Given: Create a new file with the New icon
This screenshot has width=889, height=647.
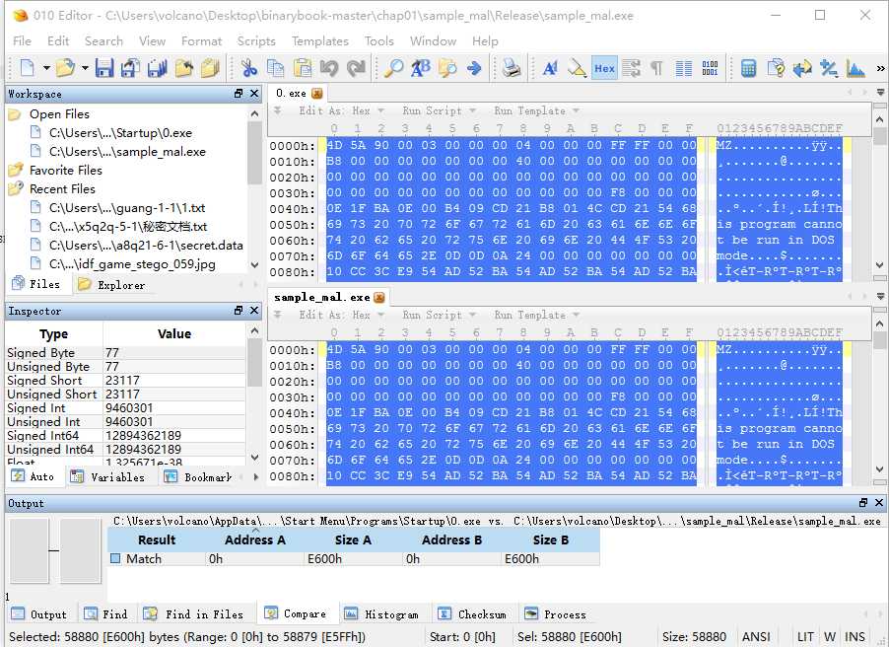Looking at the screenshot, I should (x=27, y=69).
